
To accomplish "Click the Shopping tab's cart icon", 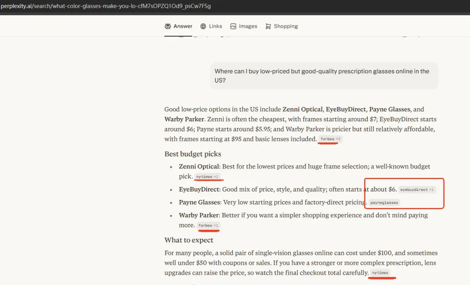I will [x=268, y=26].
